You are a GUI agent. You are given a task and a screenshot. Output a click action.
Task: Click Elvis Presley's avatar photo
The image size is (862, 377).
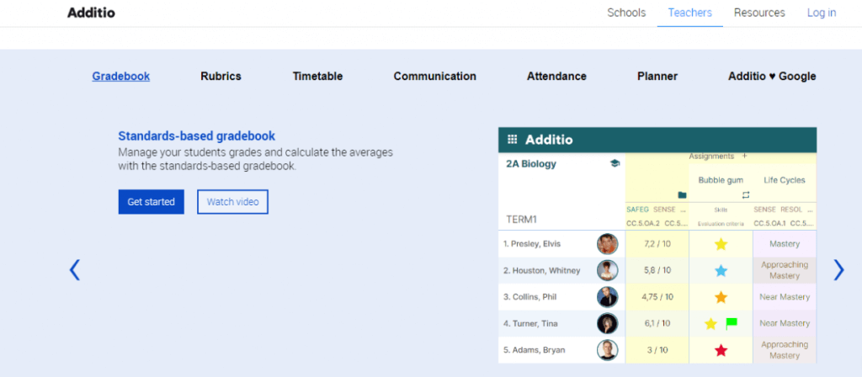[608, 244]
